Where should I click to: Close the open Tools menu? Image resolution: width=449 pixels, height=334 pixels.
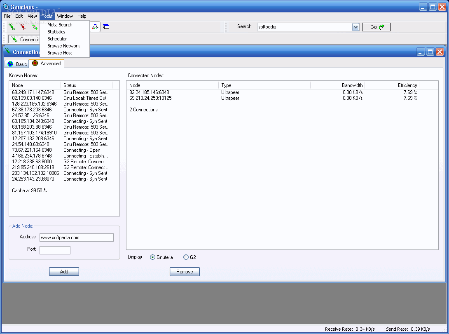click(47, 16)
